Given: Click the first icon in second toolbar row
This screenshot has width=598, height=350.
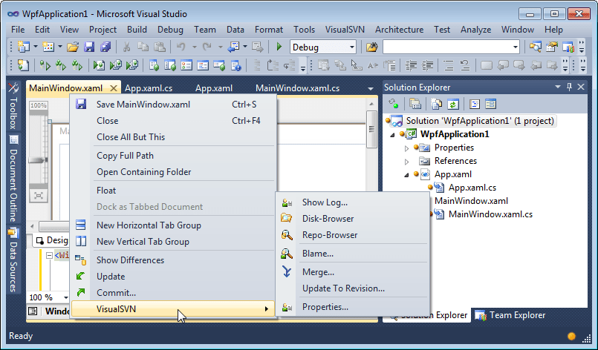Looking at the screenshot, I should [x=23, y=65].
